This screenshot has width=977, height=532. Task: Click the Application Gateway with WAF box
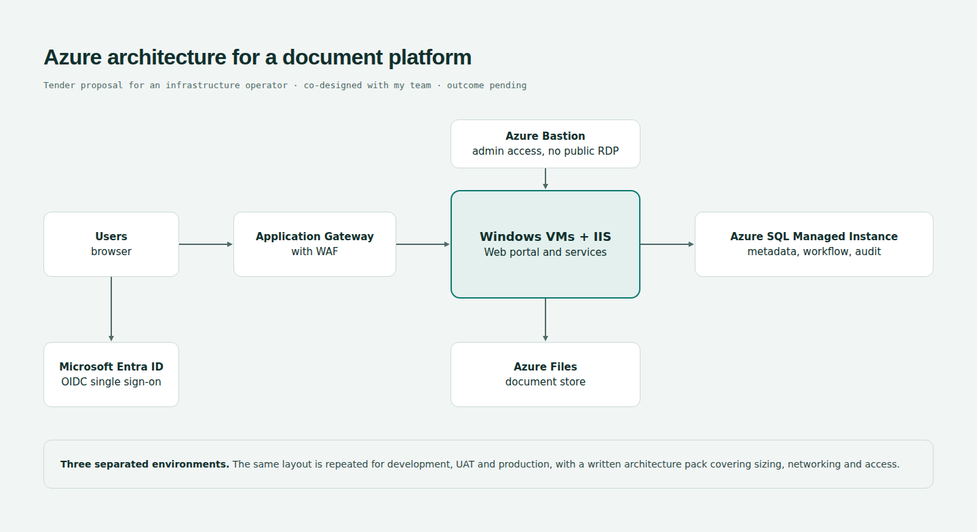tap(315, 244)
